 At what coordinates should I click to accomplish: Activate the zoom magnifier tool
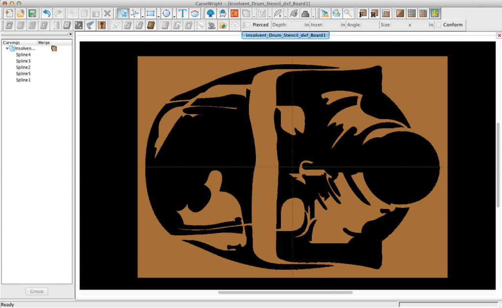(x=347, y=14)
